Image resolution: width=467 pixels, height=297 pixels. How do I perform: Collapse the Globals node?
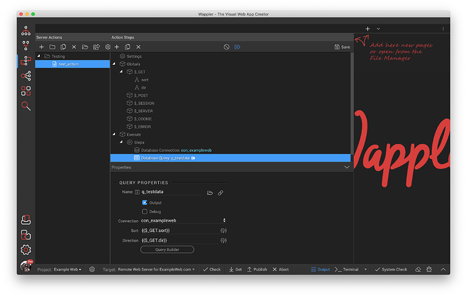click(114, 64)
